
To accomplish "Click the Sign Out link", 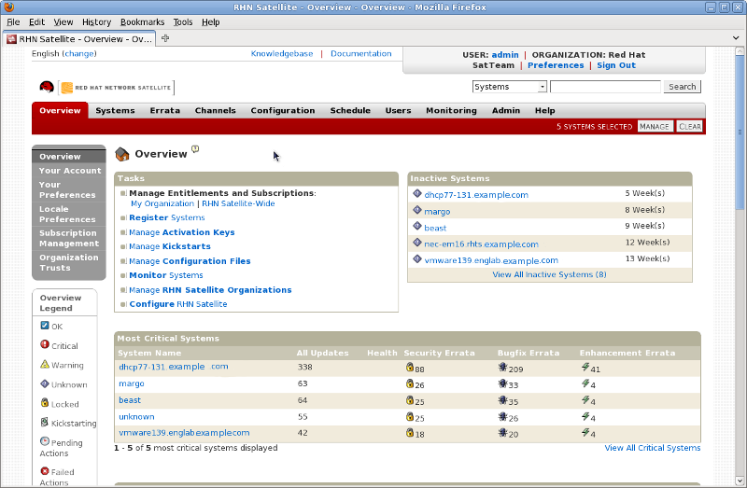I will (x=615, y=65).
